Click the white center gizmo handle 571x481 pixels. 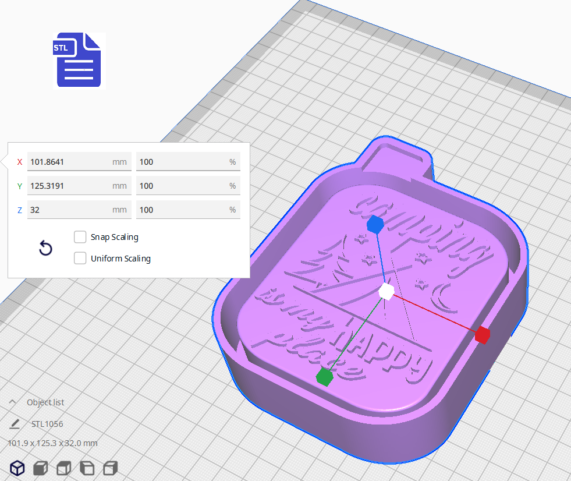[x=386, y=291]
